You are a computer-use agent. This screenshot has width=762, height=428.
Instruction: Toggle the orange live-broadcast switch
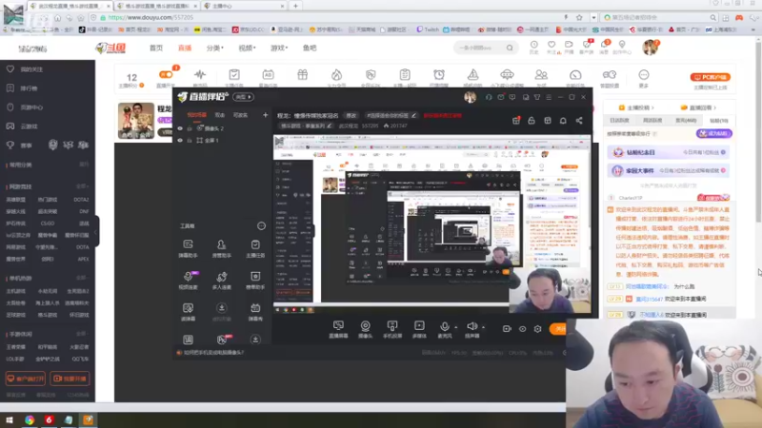(166, 75)
